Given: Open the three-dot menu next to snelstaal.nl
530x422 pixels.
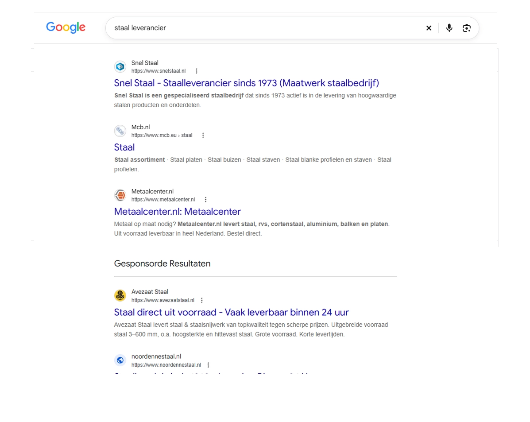Looking at the screenshot, I should [x=197, y=71].
